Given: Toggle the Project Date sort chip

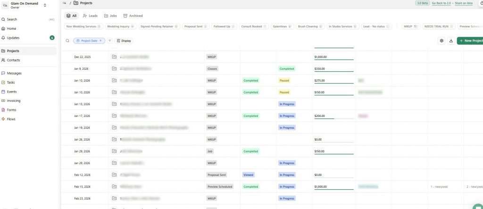Looking at the screenshot, I should pos(89,41).
